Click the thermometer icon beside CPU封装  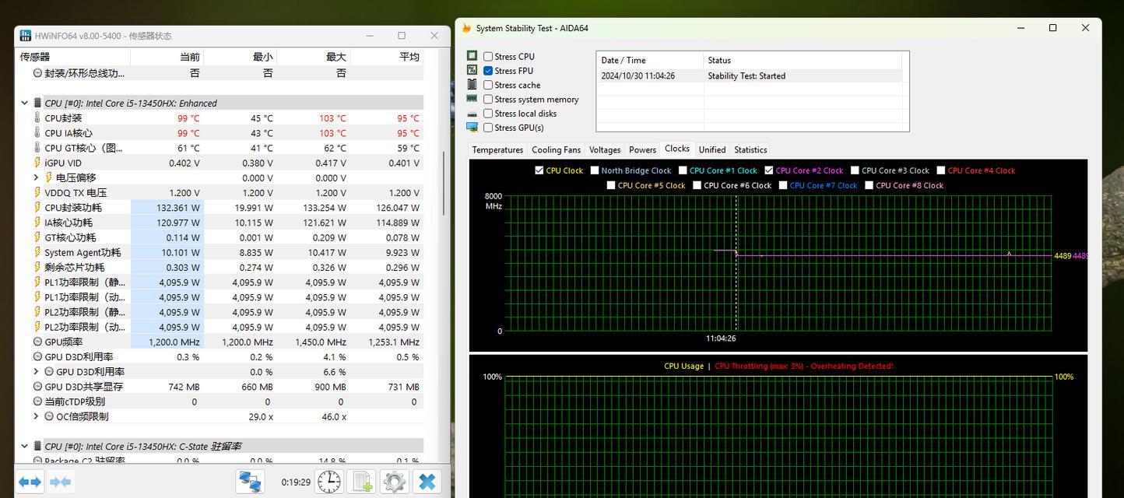(37, 118)
